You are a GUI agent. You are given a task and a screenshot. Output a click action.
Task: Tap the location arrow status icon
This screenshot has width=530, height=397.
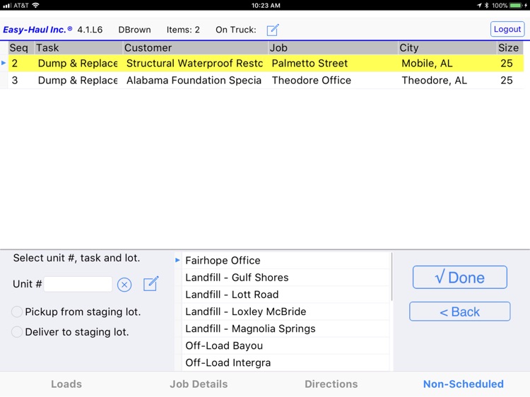point(479,6)
